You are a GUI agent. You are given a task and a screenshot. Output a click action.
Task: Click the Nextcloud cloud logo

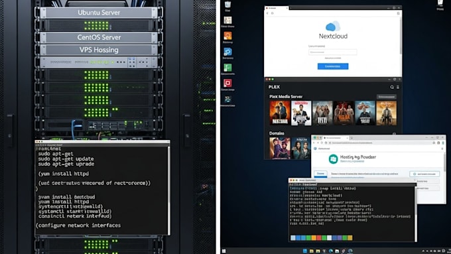[333, 27]
